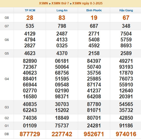Open the XSMN breadcrumb link

[x=43, y=3]
